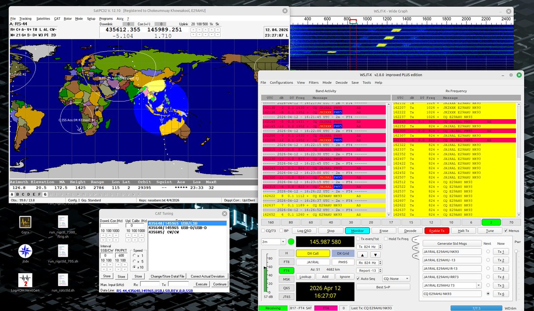Select the JT65 mode button
The width and height of the screenshot is (534, 311).
(x=286, y=297)
